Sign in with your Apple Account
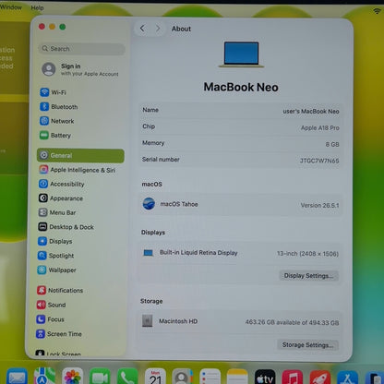 [80, 69]
